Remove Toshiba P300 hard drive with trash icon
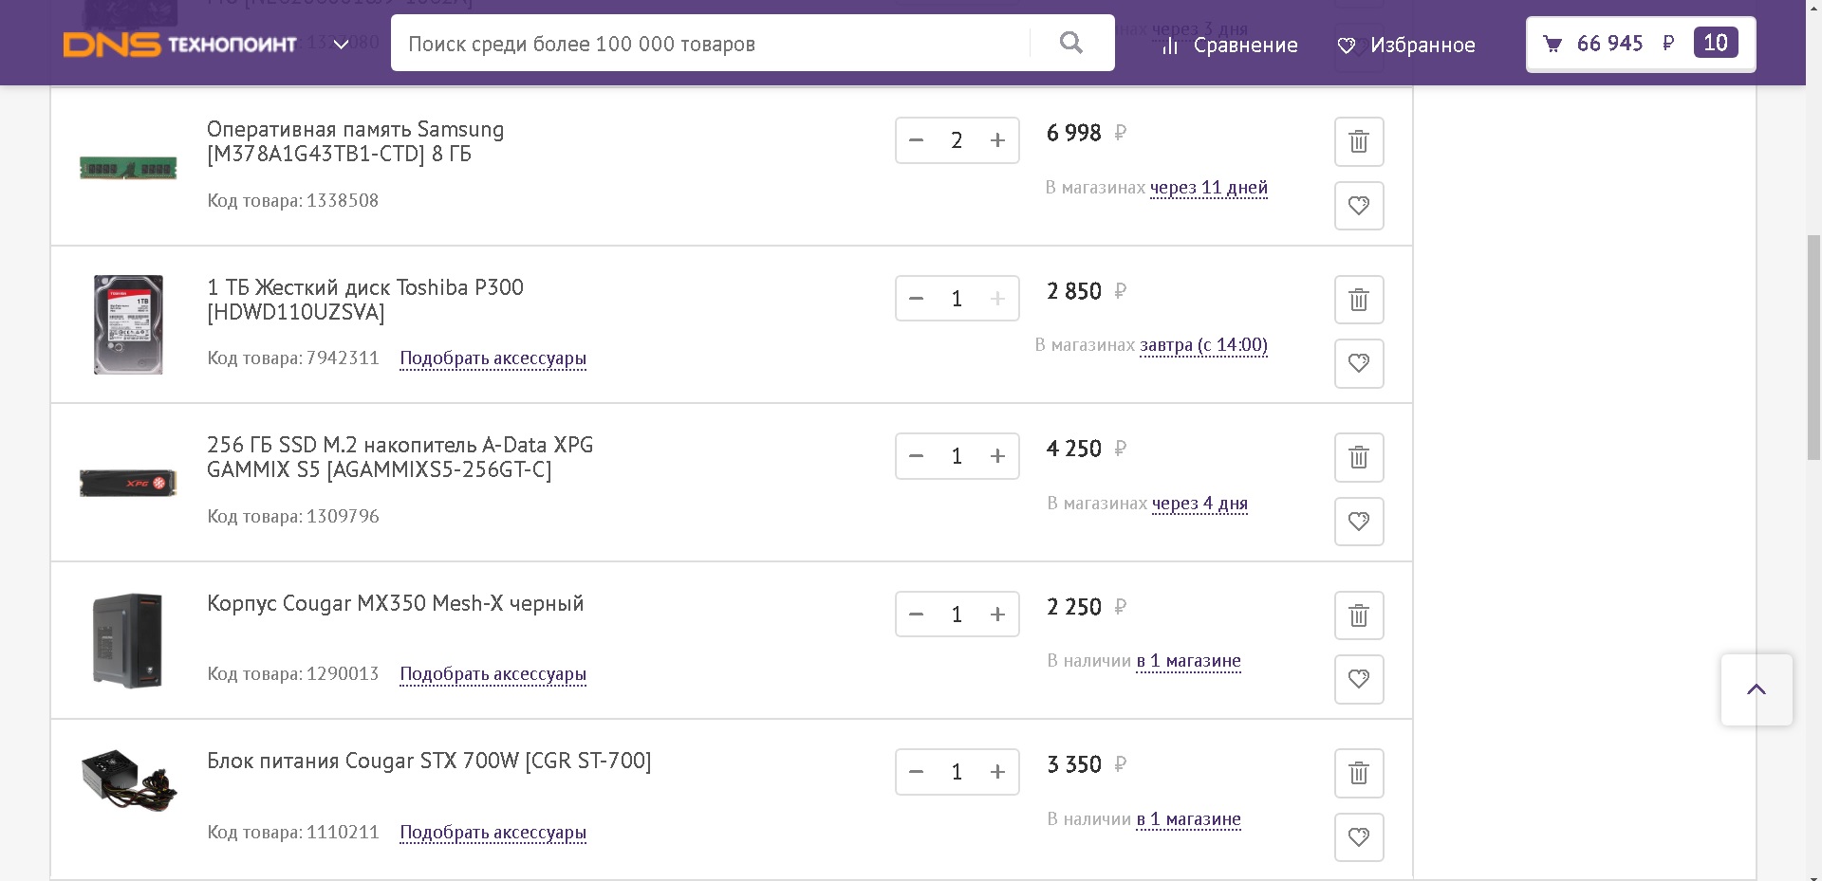 [x=1359, y=300]
